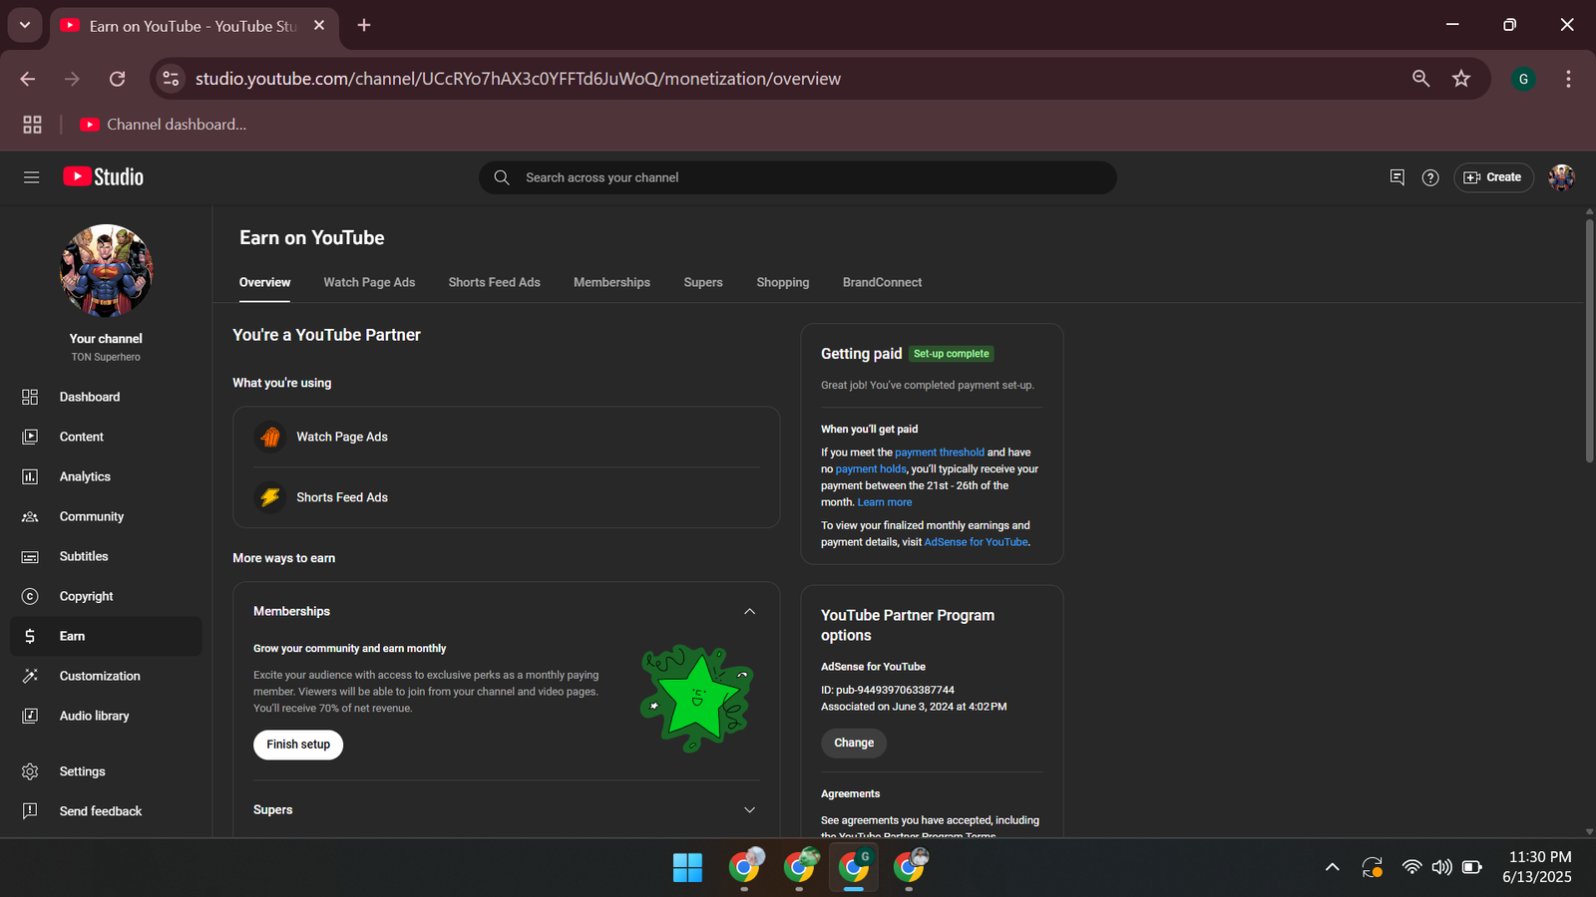1596x897 pixels.
Task: Open the Supers tab
Action: pos(703,282)
